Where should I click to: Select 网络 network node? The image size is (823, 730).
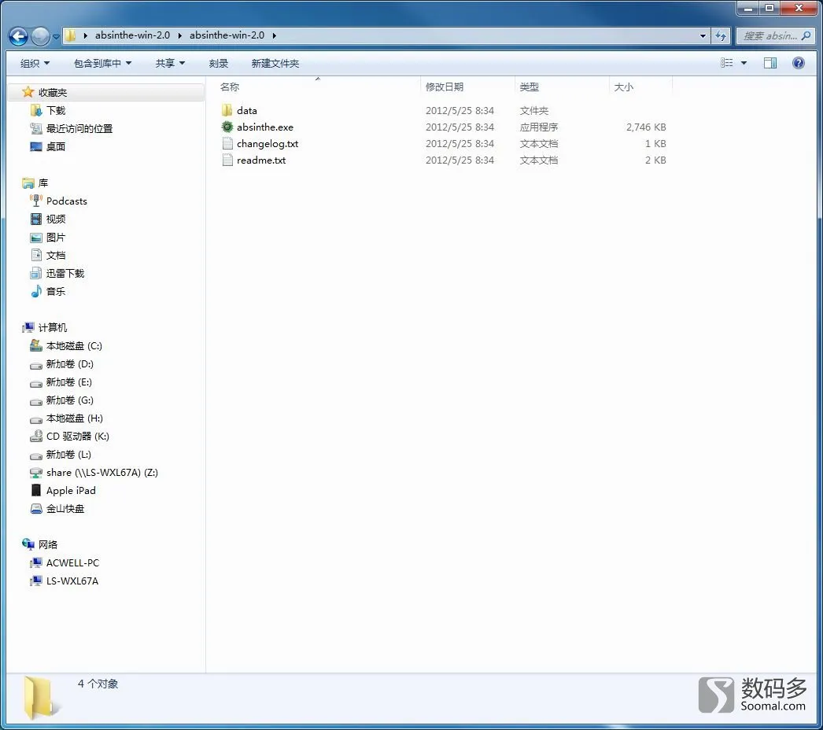click(48, 544)
